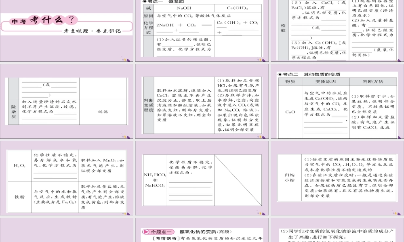Screen dimensions: 404x242
Task: Click the 取样加入MnO₂ cell
Action: [103, 165]
